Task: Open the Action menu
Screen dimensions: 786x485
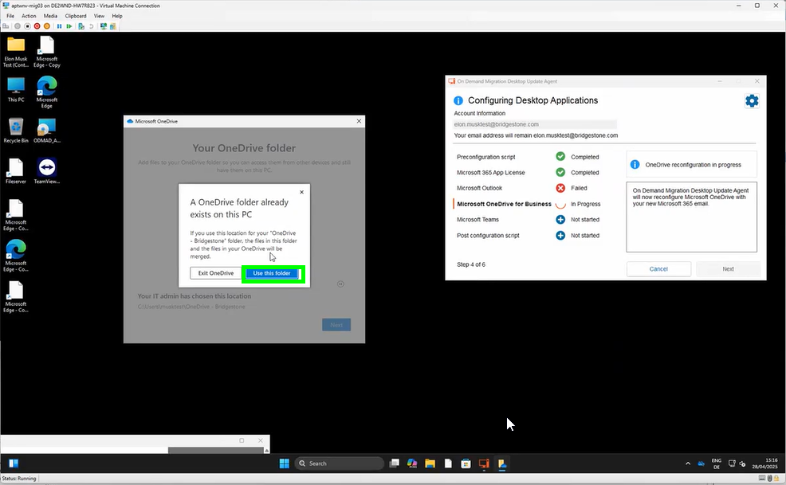Action: point(29,16)
